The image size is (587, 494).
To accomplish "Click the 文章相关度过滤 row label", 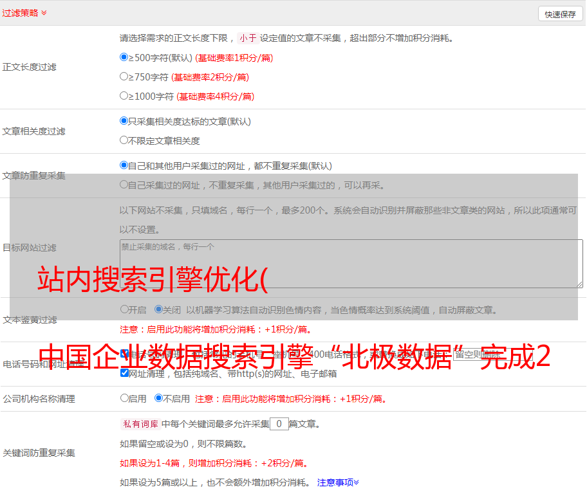I will point(33,131).
